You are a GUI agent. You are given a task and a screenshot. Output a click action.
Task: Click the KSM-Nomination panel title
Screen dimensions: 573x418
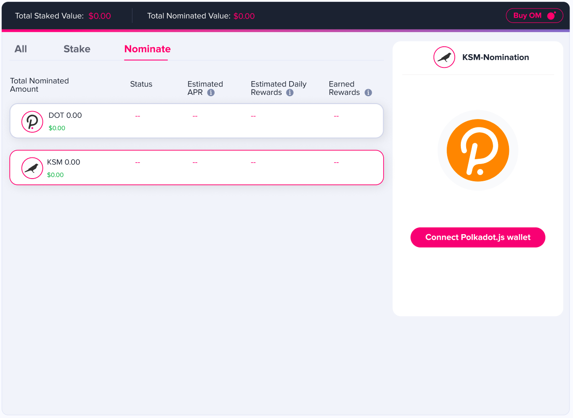[x=495, y=57]
